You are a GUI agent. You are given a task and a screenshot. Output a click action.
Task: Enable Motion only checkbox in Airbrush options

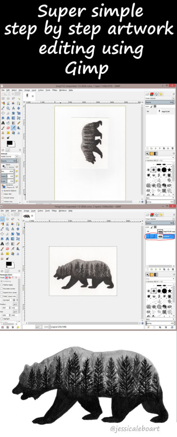coord(2,201)
